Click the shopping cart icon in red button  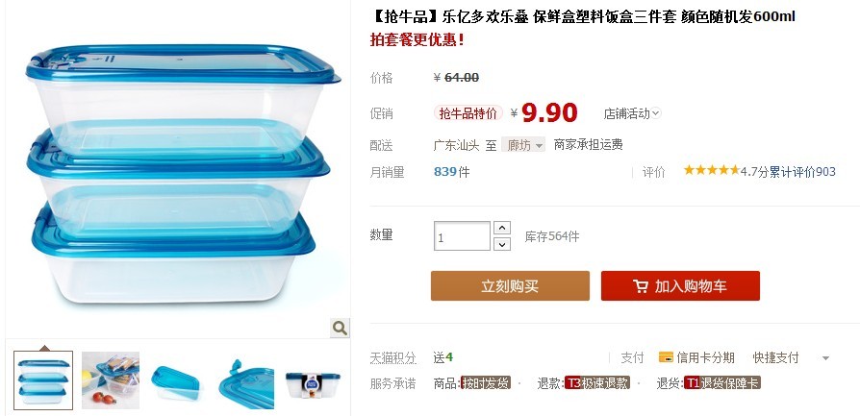(640, 286)
